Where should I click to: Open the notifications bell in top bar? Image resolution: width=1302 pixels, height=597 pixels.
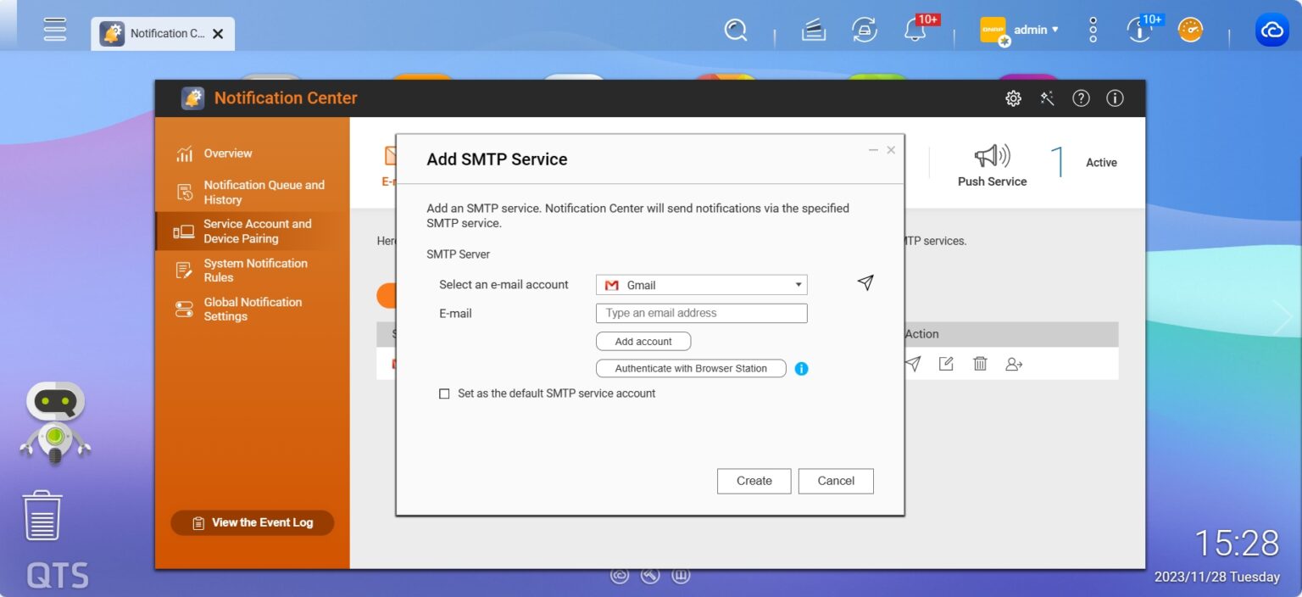pos(915,31)
